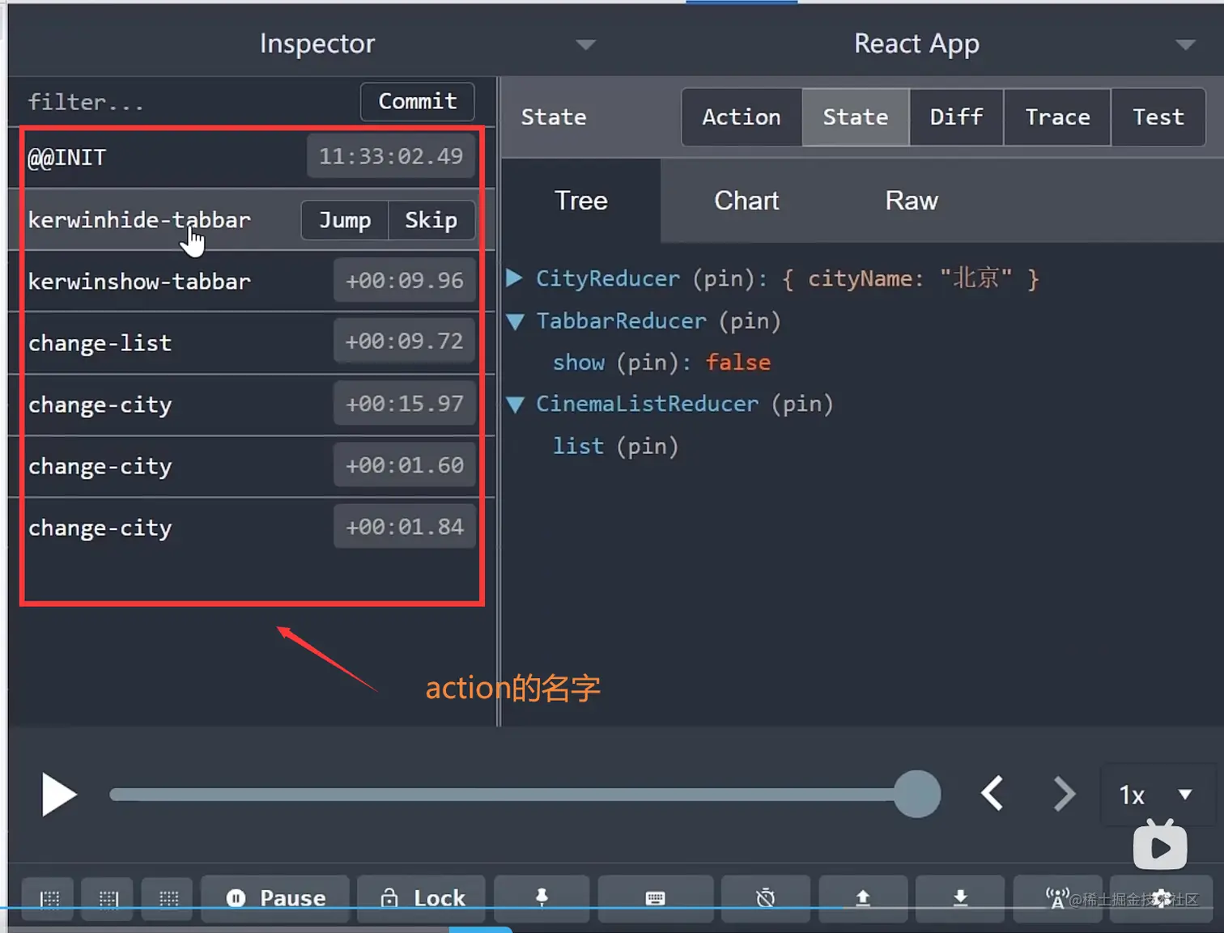1224x933 pixels.
Task: Dock monitor to the right icon
Action: point(108,898)
